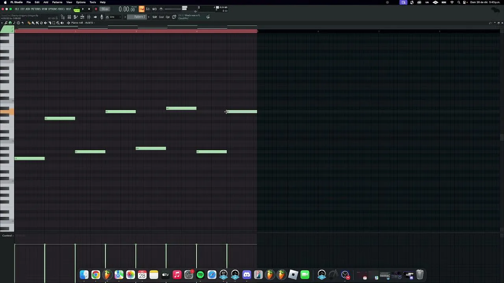This screenshot has width=504, height=283.
Task: Open the View menu in macOS menu bar
Action: [x=69, y=2]
